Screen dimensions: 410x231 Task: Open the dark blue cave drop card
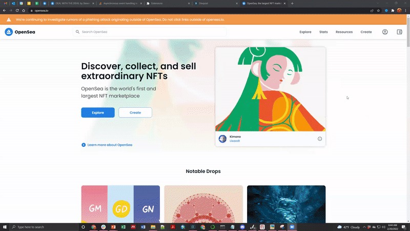coord(286,204)
